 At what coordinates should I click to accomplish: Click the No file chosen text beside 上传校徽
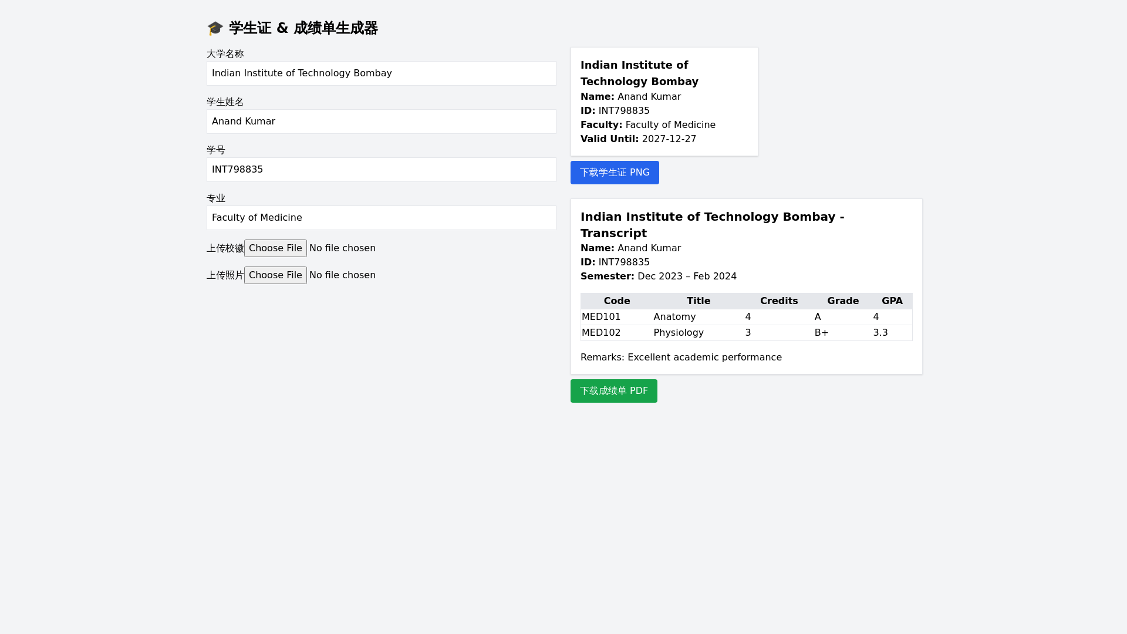click(x=342, y=248)
